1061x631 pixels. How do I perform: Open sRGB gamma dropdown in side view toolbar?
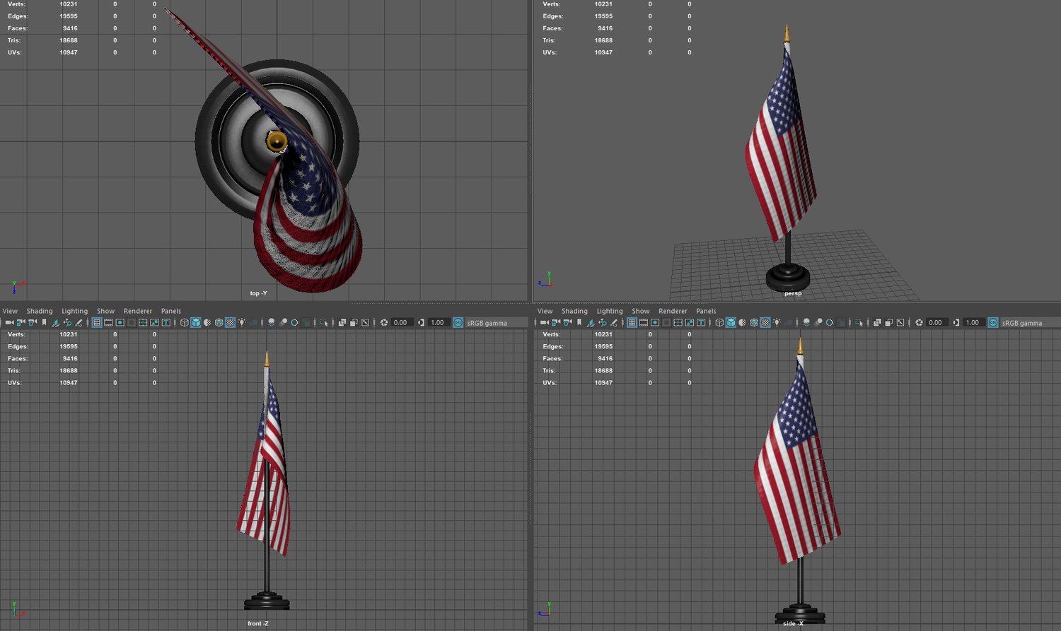click(x=1030, y=323)
